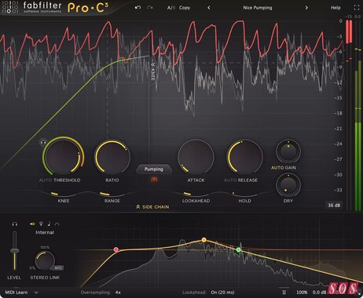Image resolution: width=363 pixels, height=298 pixels.
Task: Toggle the AUTO GAIN label
Action: click(x=284, y=168)
